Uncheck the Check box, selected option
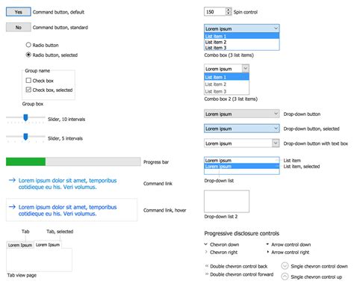 28,90
